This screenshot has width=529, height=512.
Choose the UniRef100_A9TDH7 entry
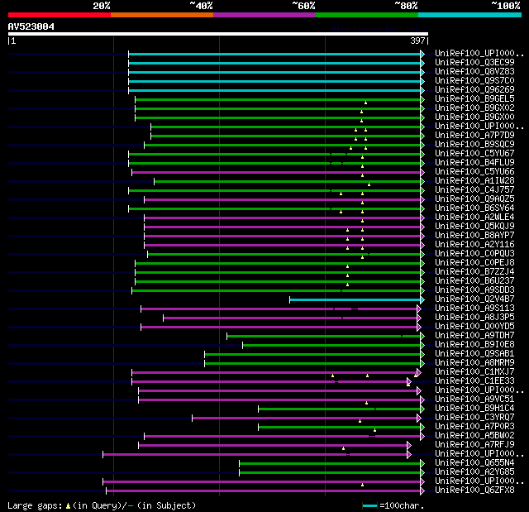pos(474,336)
